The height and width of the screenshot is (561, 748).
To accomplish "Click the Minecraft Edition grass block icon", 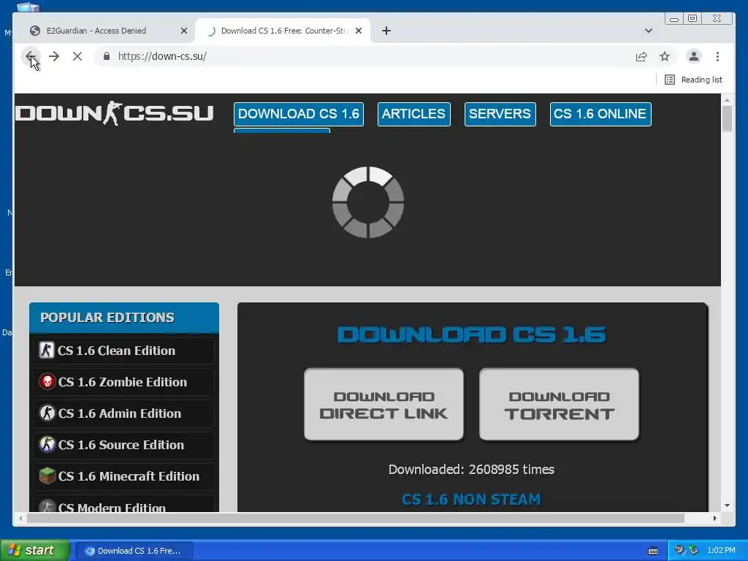I will click(47, 476).
